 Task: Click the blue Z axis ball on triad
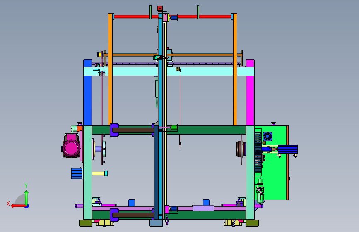(x=27, y=206)
